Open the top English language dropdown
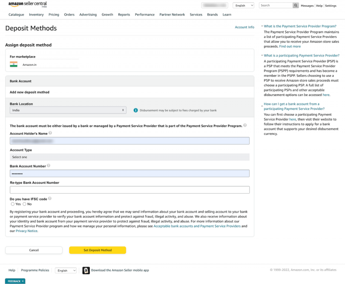The image size is (345, 284). (x=244, y=6)
